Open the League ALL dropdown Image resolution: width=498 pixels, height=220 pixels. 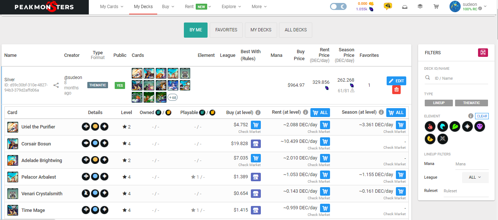coord(475,177)
